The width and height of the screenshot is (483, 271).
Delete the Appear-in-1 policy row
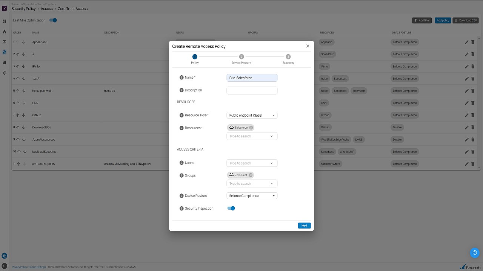point(473,42)
